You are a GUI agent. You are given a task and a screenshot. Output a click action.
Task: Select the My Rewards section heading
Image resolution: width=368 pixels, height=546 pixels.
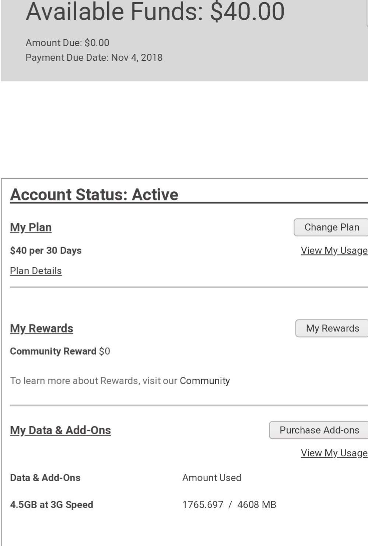click(x=42, y=328)
